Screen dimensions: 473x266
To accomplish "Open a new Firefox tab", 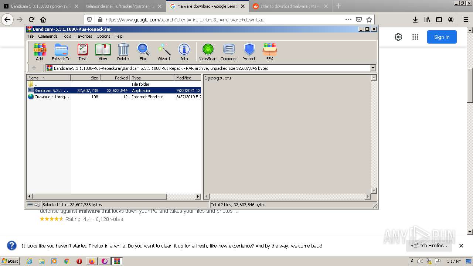I will [x=338, y=6].
